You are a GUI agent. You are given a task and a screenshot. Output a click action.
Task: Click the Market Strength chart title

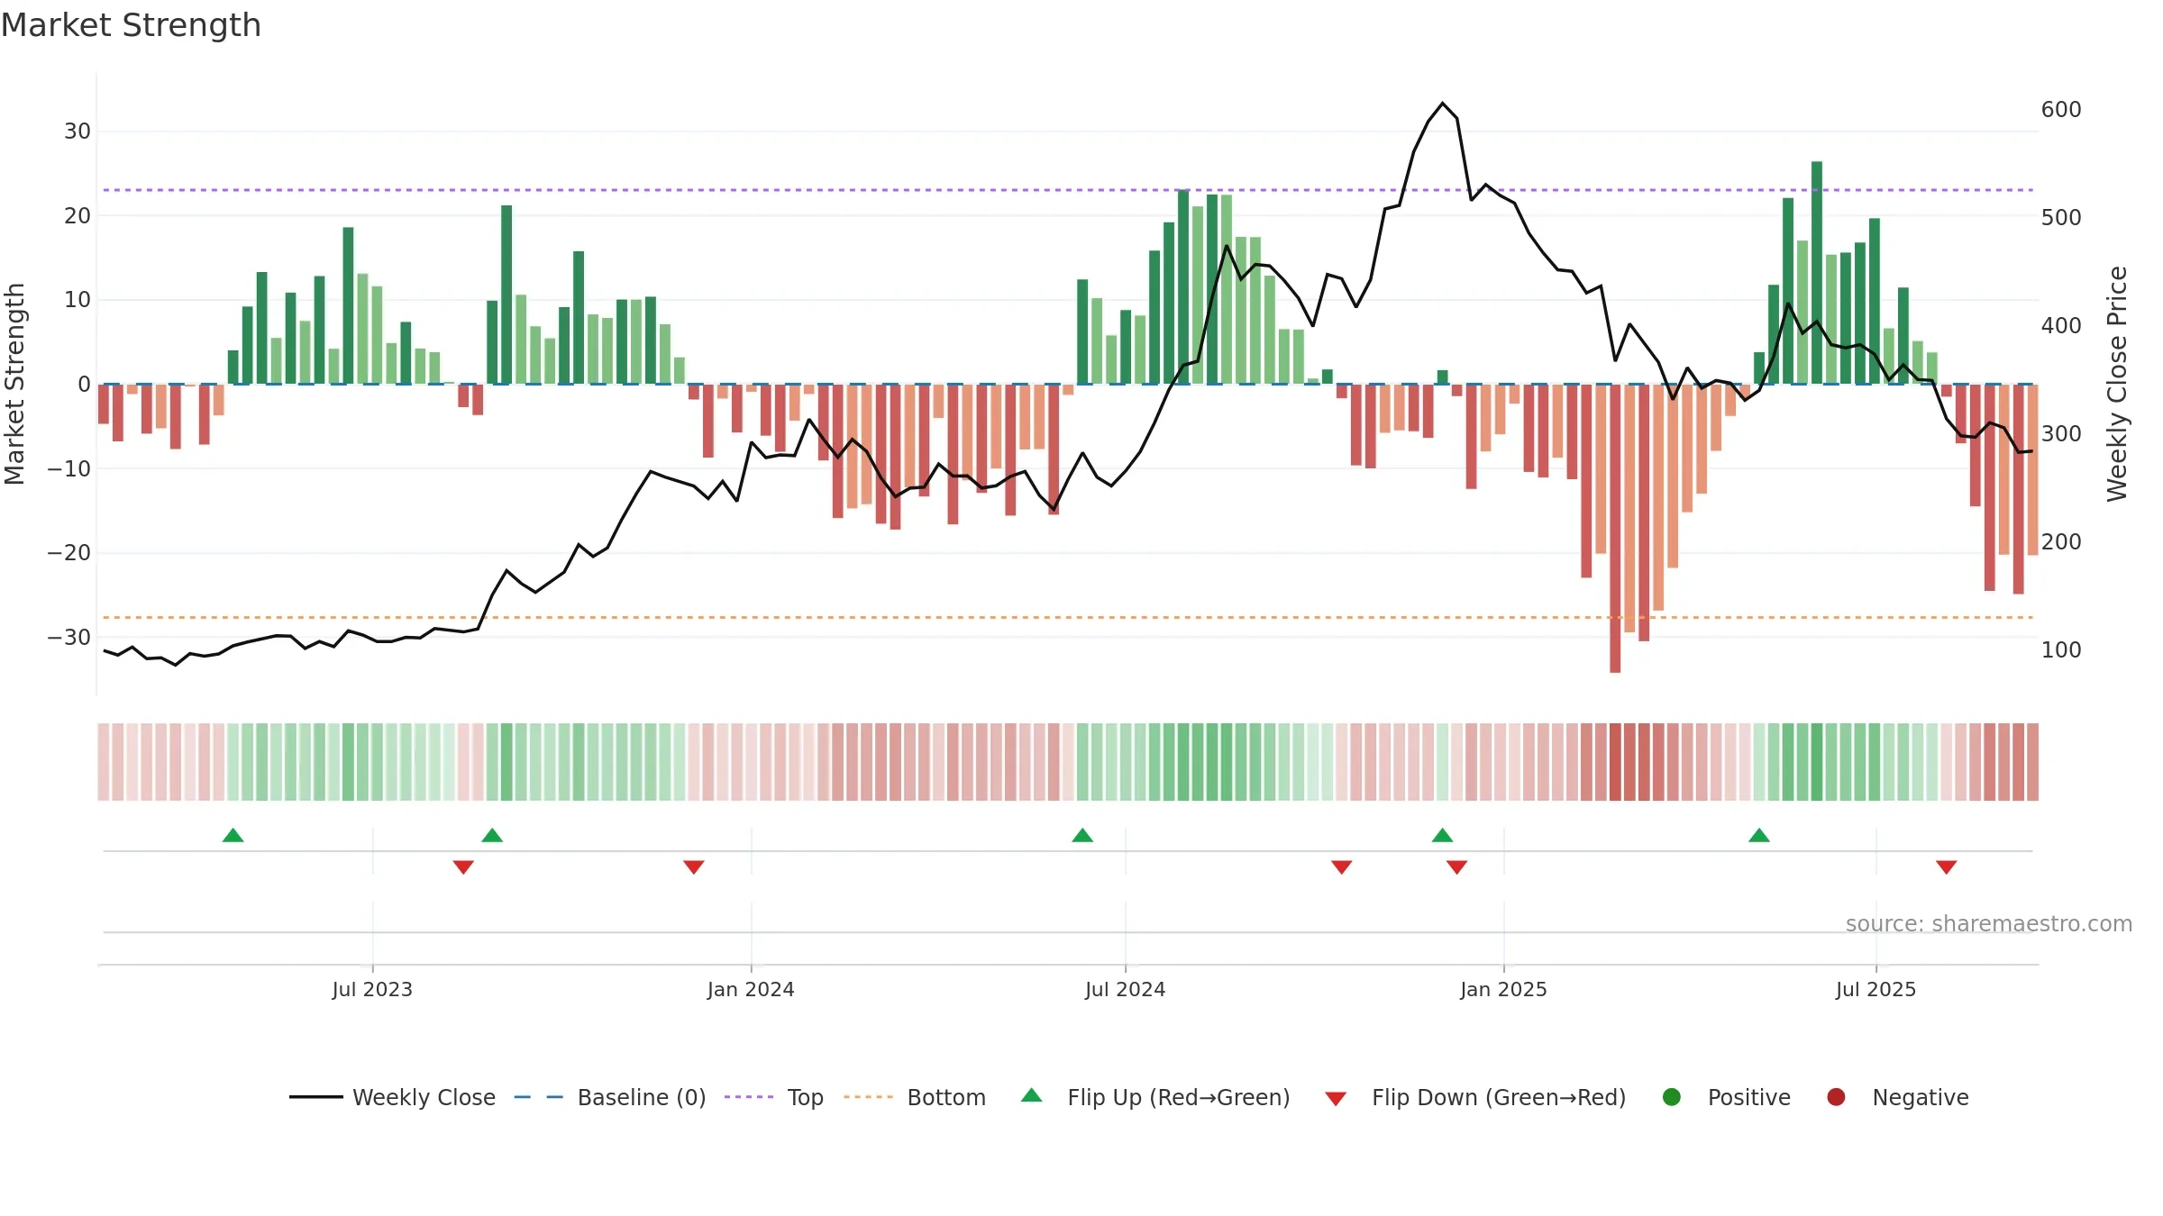(x=131, y=25)
